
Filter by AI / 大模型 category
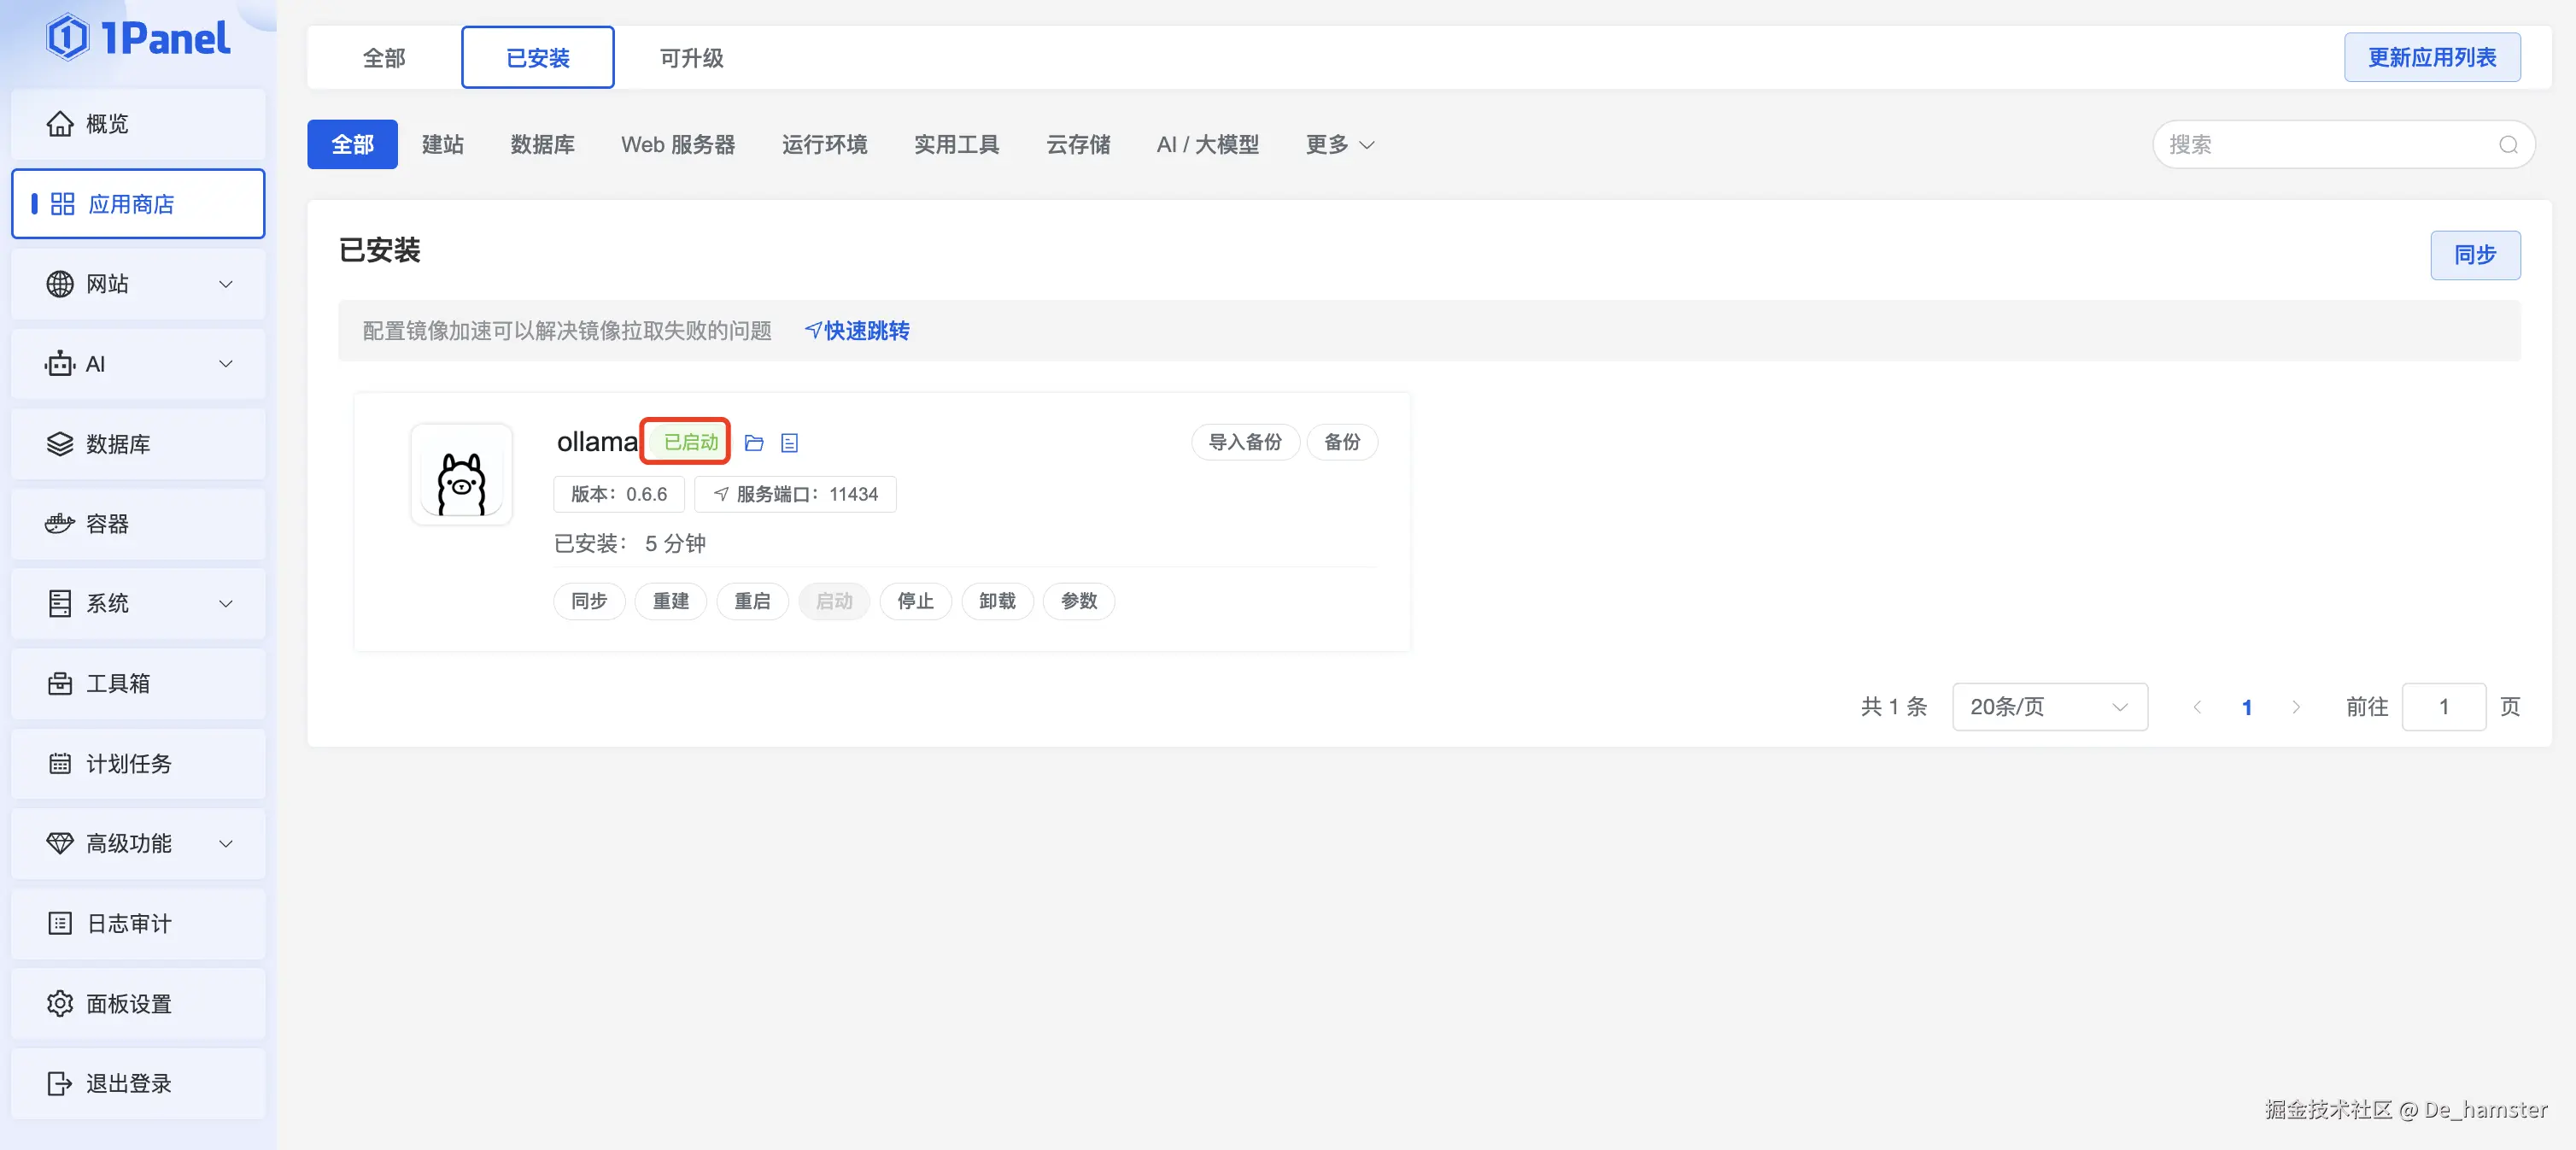pyautogui.click(x=1207, y=145)
